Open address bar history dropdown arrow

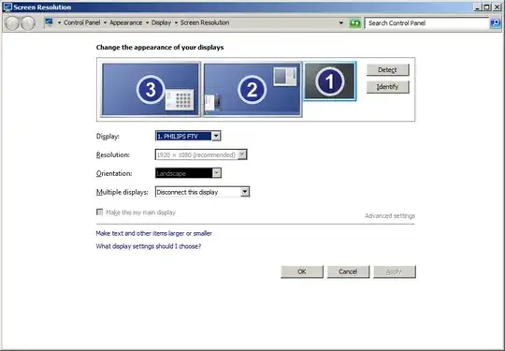click(341, 22)
